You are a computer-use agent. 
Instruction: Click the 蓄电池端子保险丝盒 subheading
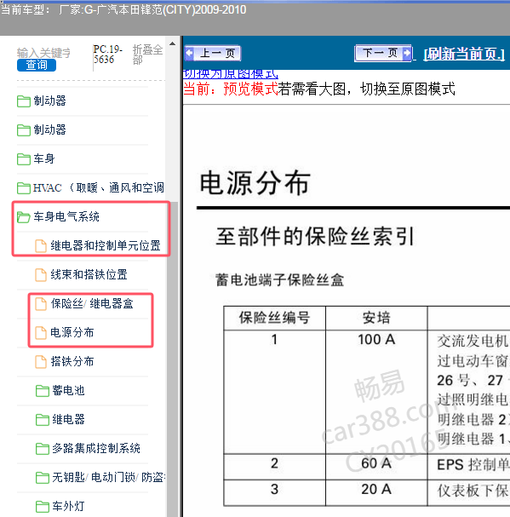coord(279,280)
